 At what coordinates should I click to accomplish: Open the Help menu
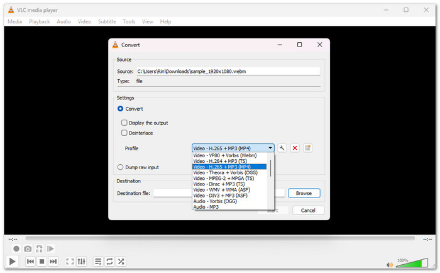(165, 21)
